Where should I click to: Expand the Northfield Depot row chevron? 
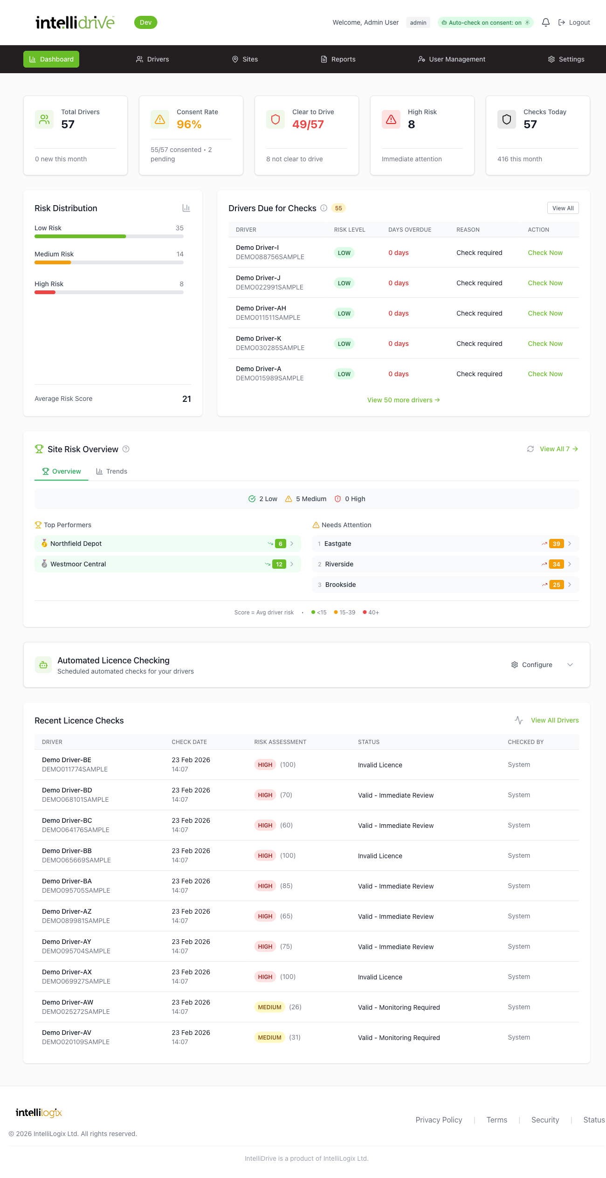[x=292, y=544]
